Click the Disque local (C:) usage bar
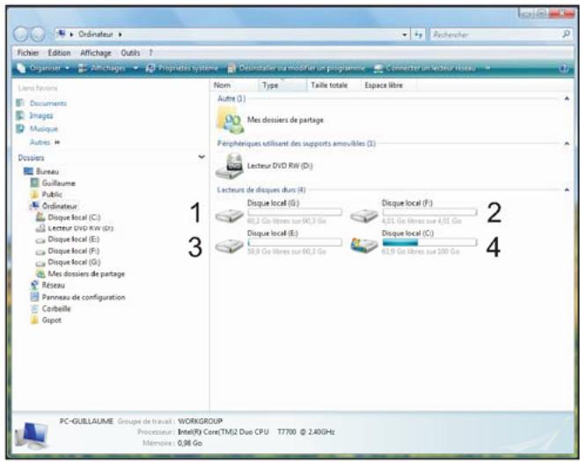580x462 pixels. coord(429,242)
